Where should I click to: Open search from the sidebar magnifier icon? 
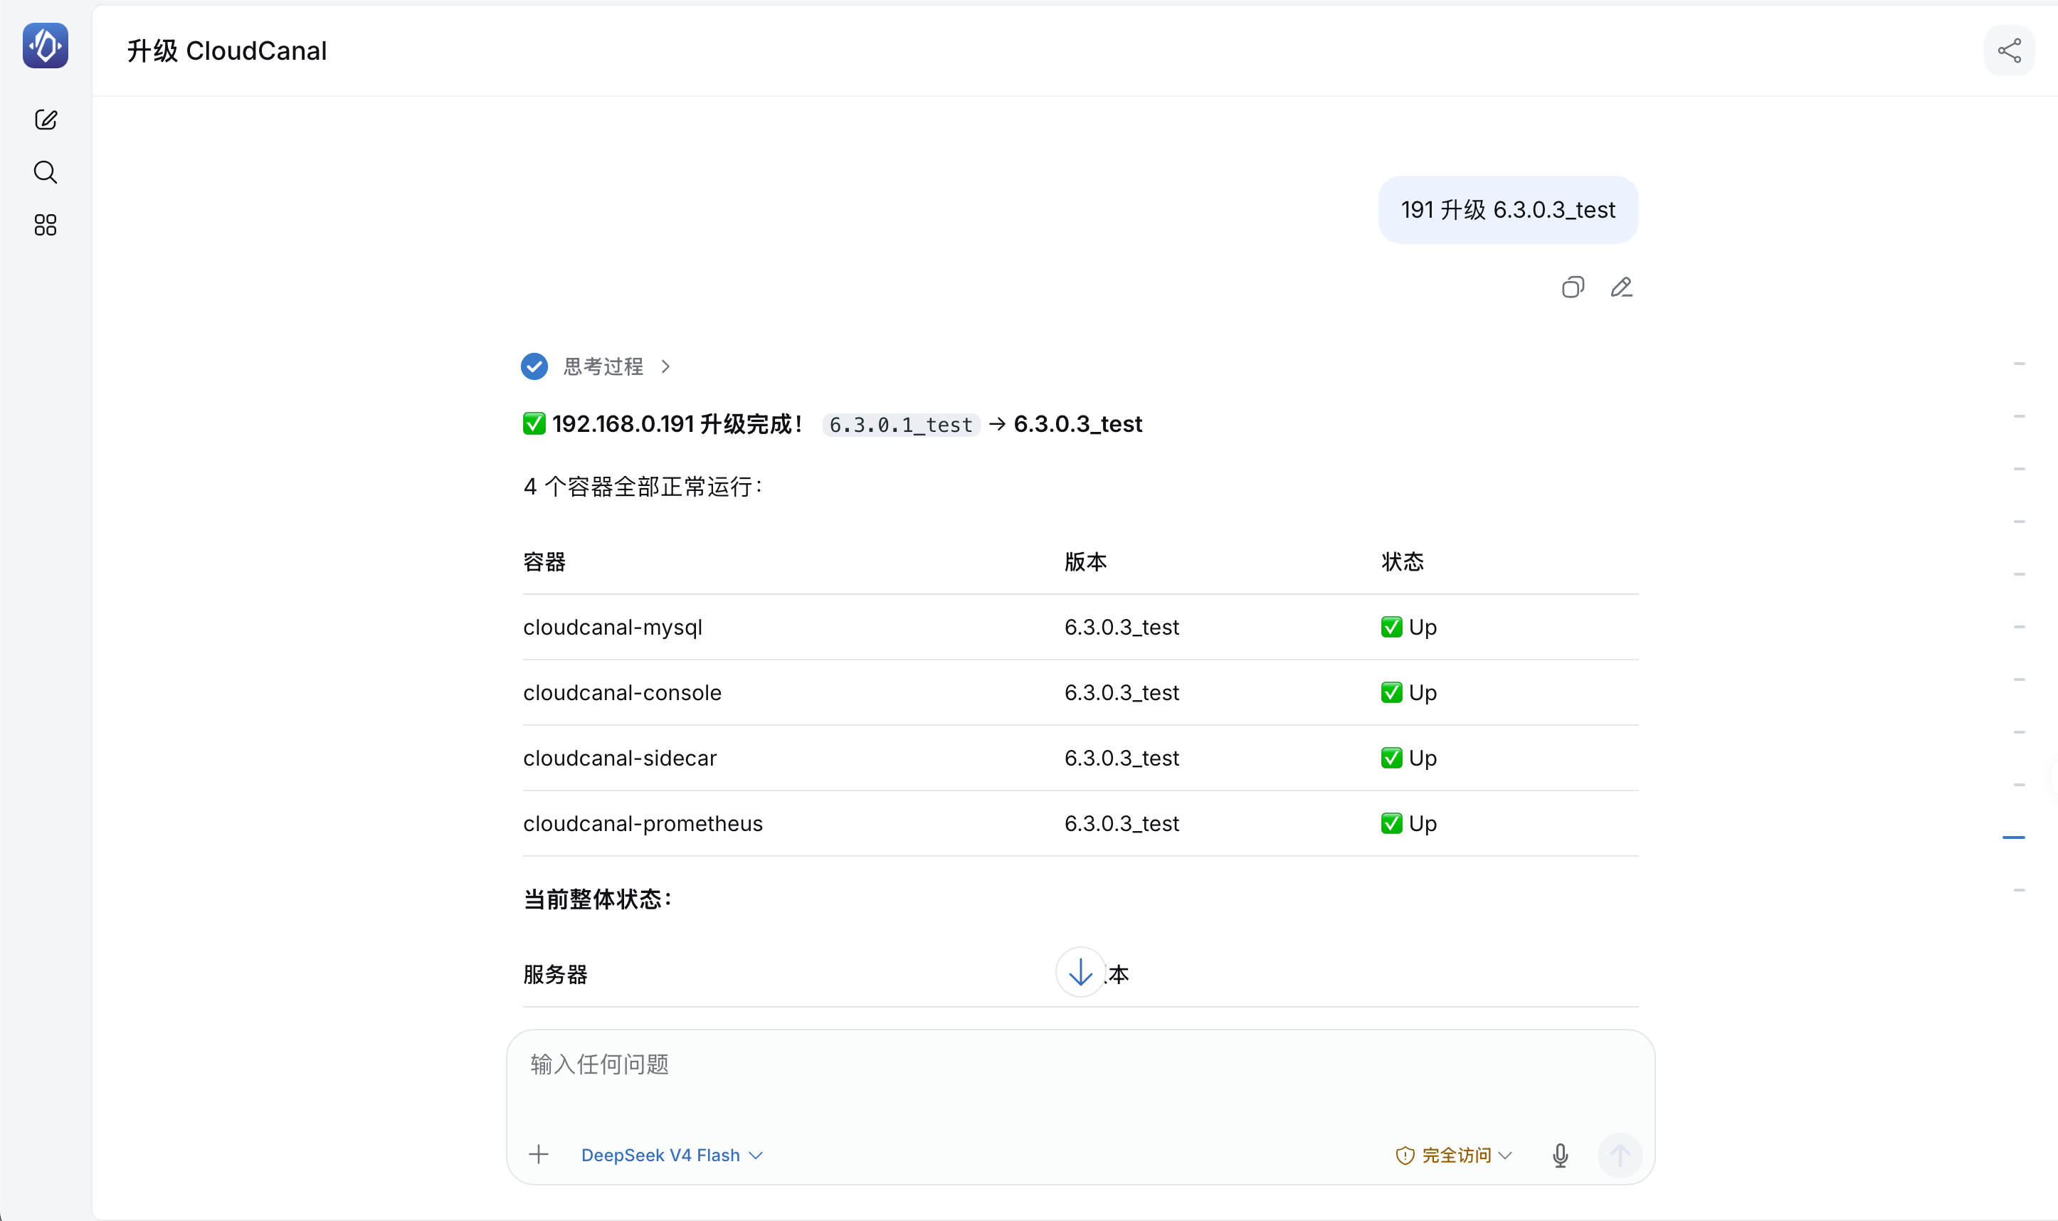tap(46, 172)
